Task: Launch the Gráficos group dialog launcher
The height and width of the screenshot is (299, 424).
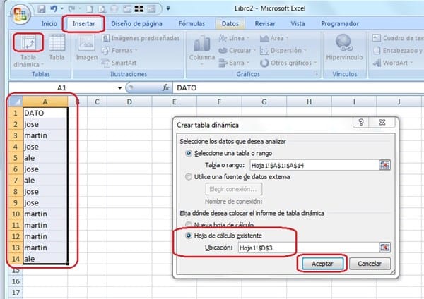Action: (316, 73)
